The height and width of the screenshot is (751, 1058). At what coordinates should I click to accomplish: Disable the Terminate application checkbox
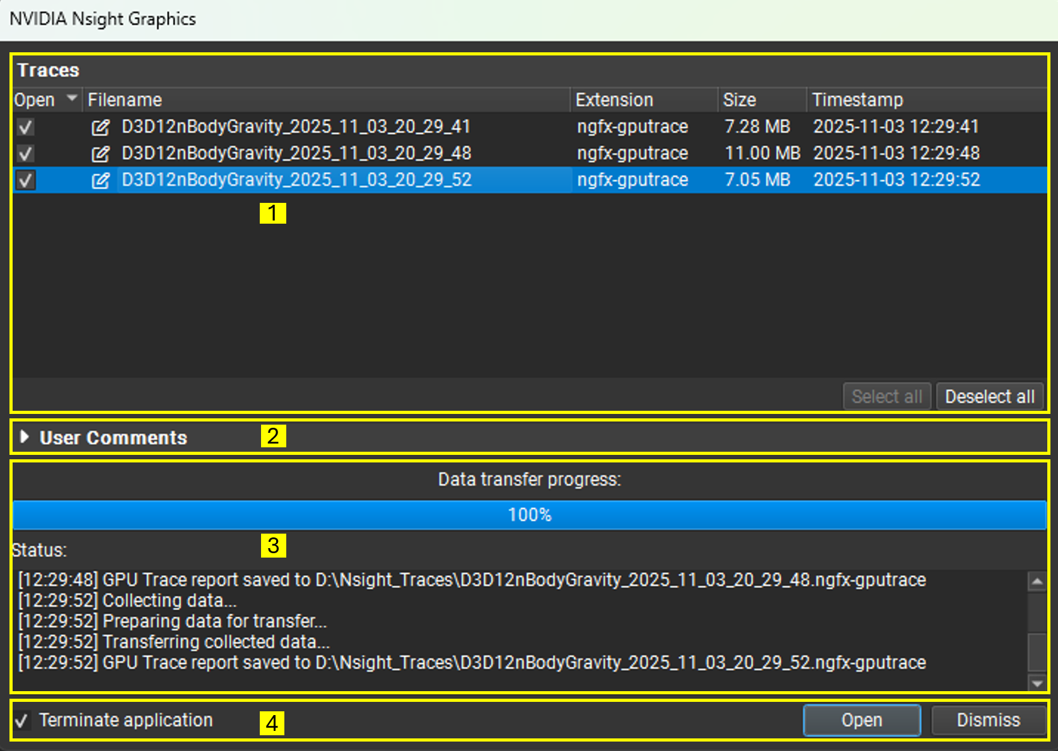(x=22, y=719)
